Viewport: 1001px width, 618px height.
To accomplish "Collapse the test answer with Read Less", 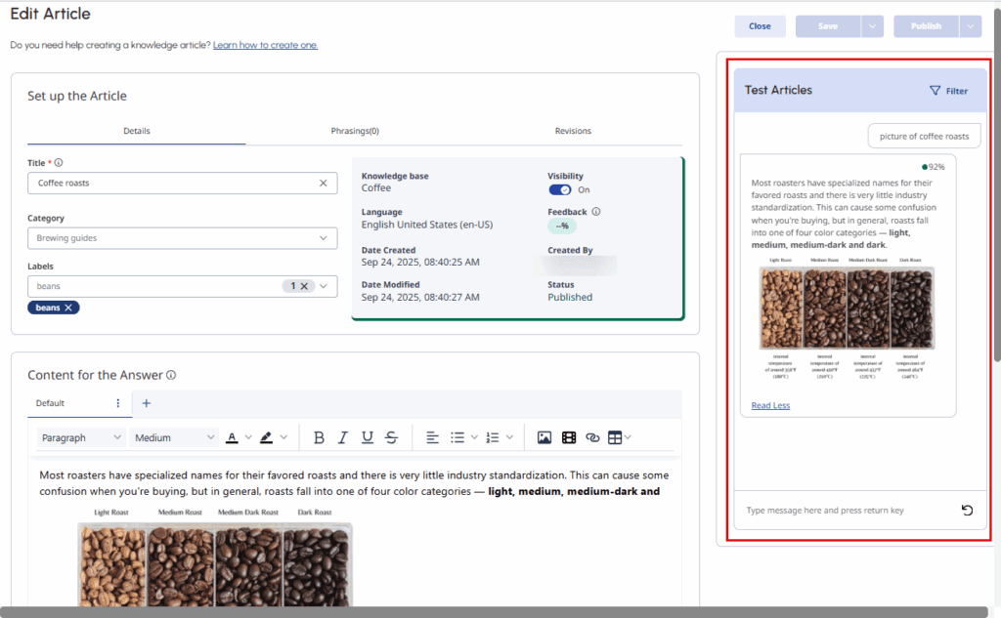I will click(x=770, y=405).
